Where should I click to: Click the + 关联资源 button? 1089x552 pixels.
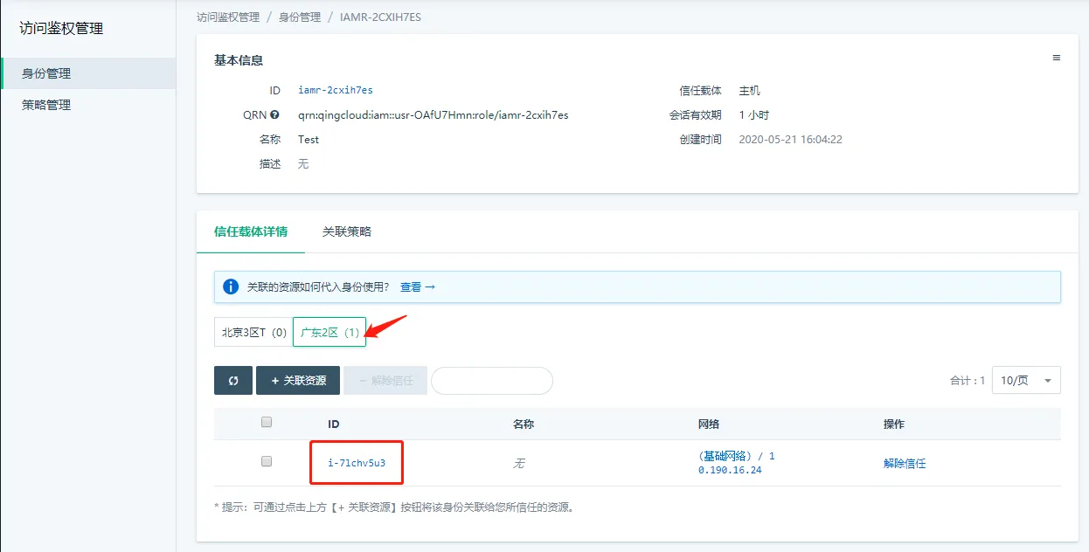(298, 381)
